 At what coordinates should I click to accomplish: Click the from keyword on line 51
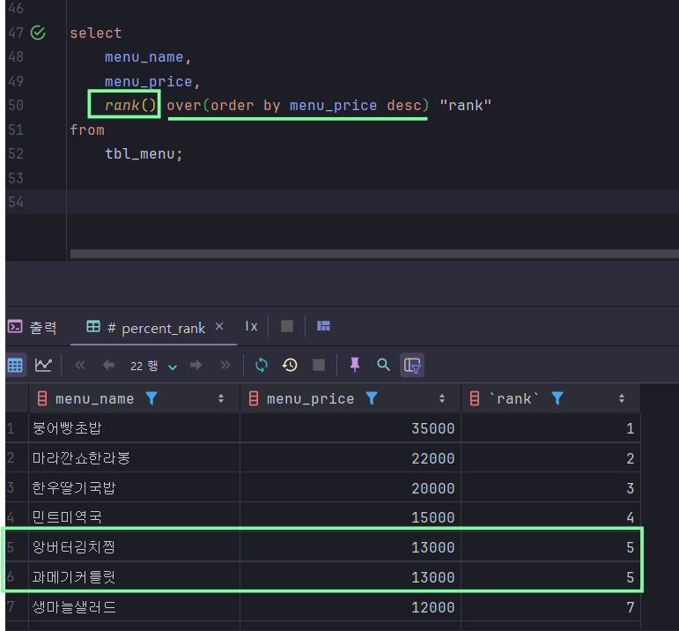pos(87,130)
